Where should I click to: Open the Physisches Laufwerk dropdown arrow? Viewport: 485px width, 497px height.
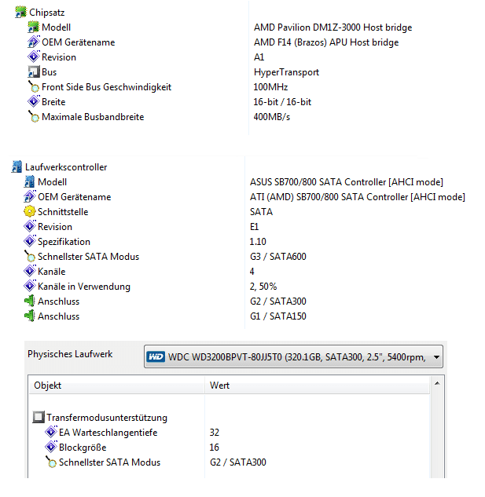(x=436, y=357)
